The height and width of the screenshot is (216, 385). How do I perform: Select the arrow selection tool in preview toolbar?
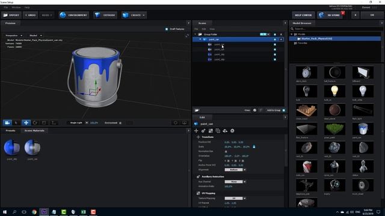click(16, 122)
